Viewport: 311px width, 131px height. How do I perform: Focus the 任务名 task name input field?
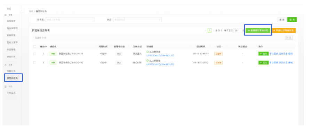point(70,20)
